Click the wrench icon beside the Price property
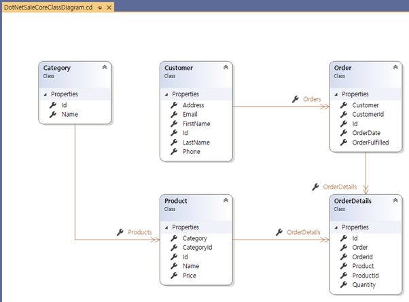This screenshot has height=302, width=409. (174, 276)
